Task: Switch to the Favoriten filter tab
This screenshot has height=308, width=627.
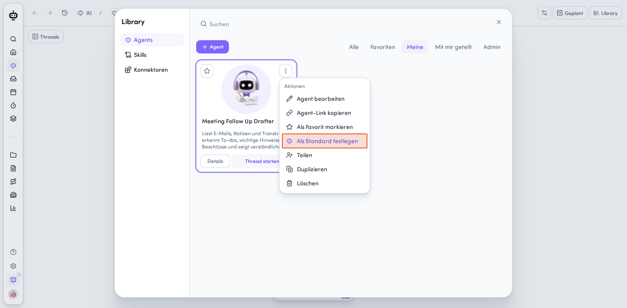Action: [x=383, y=47]
